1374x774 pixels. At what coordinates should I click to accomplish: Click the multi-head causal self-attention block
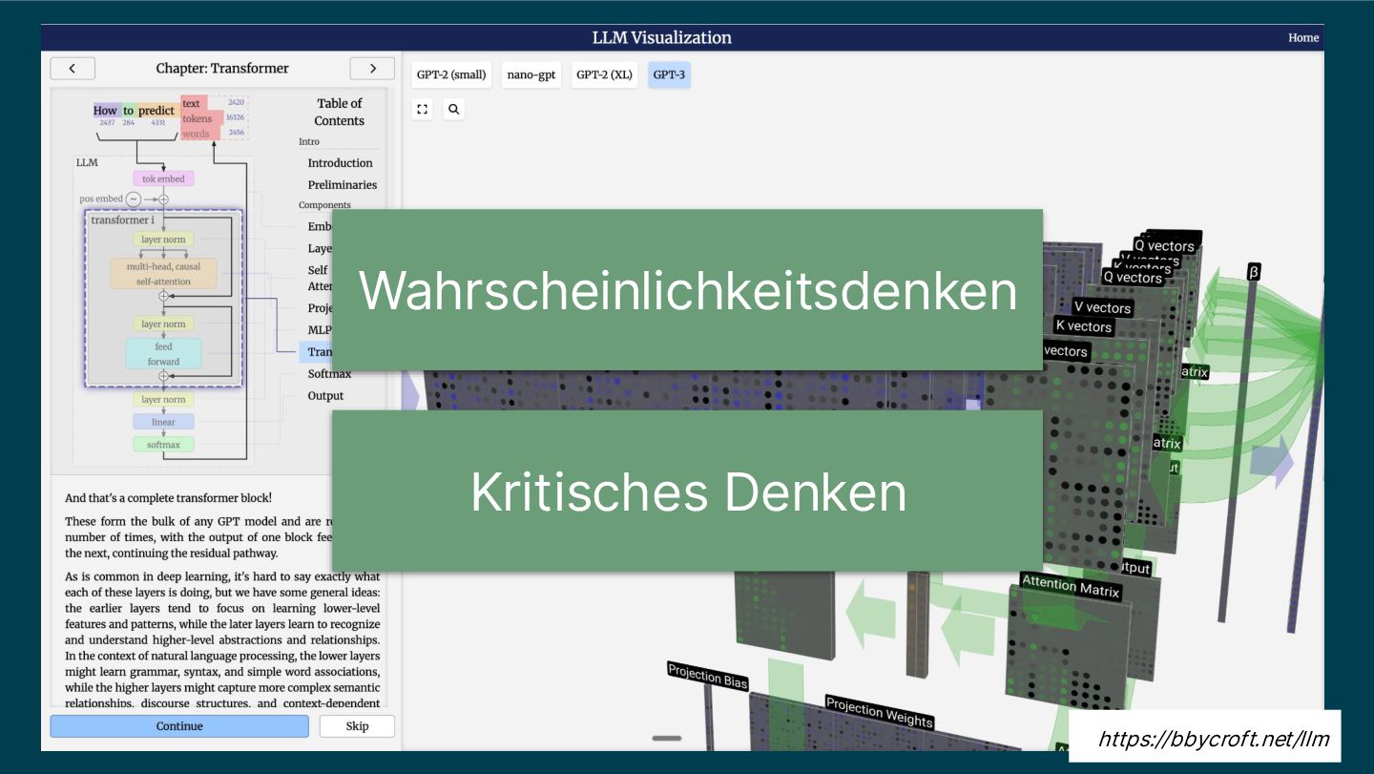coord(163,274)
